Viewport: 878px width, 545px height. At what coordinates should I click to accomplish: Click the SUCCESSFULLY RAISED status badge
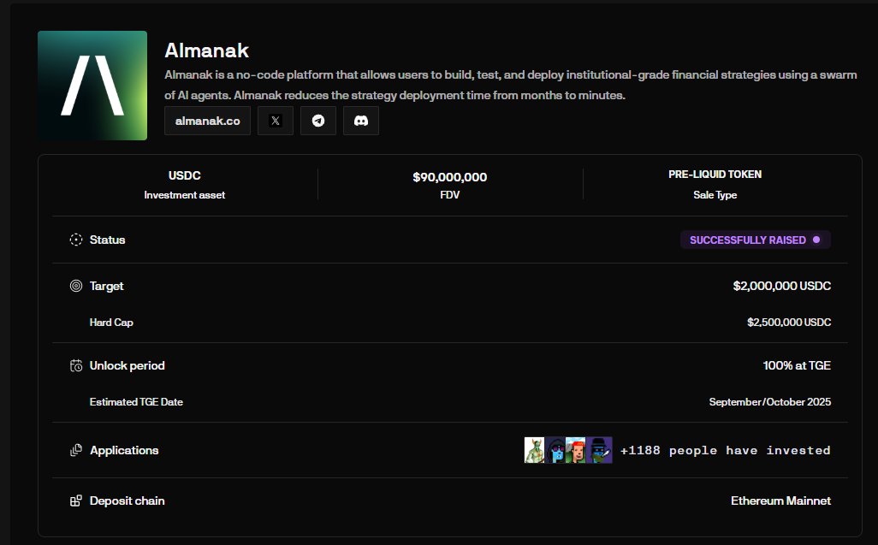[756, 240]
